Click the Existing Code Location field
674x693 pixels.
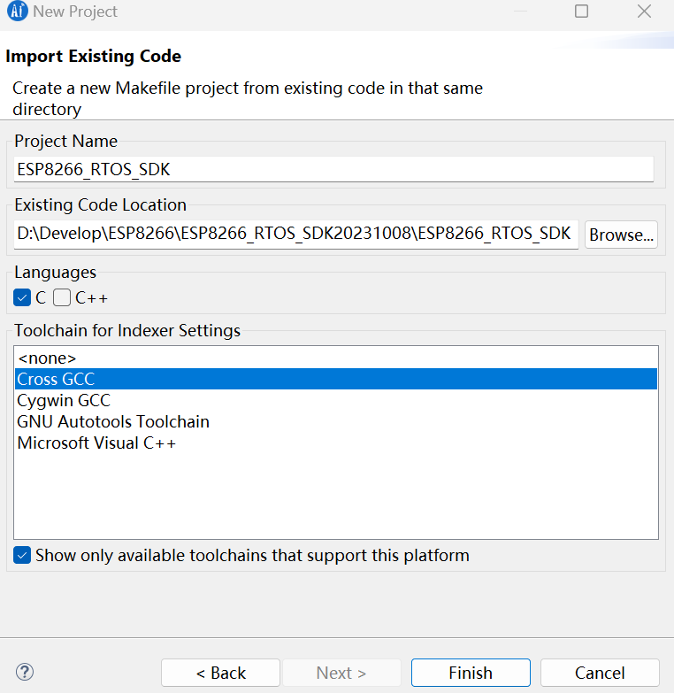pyautogui.click(x=296, y=234)
